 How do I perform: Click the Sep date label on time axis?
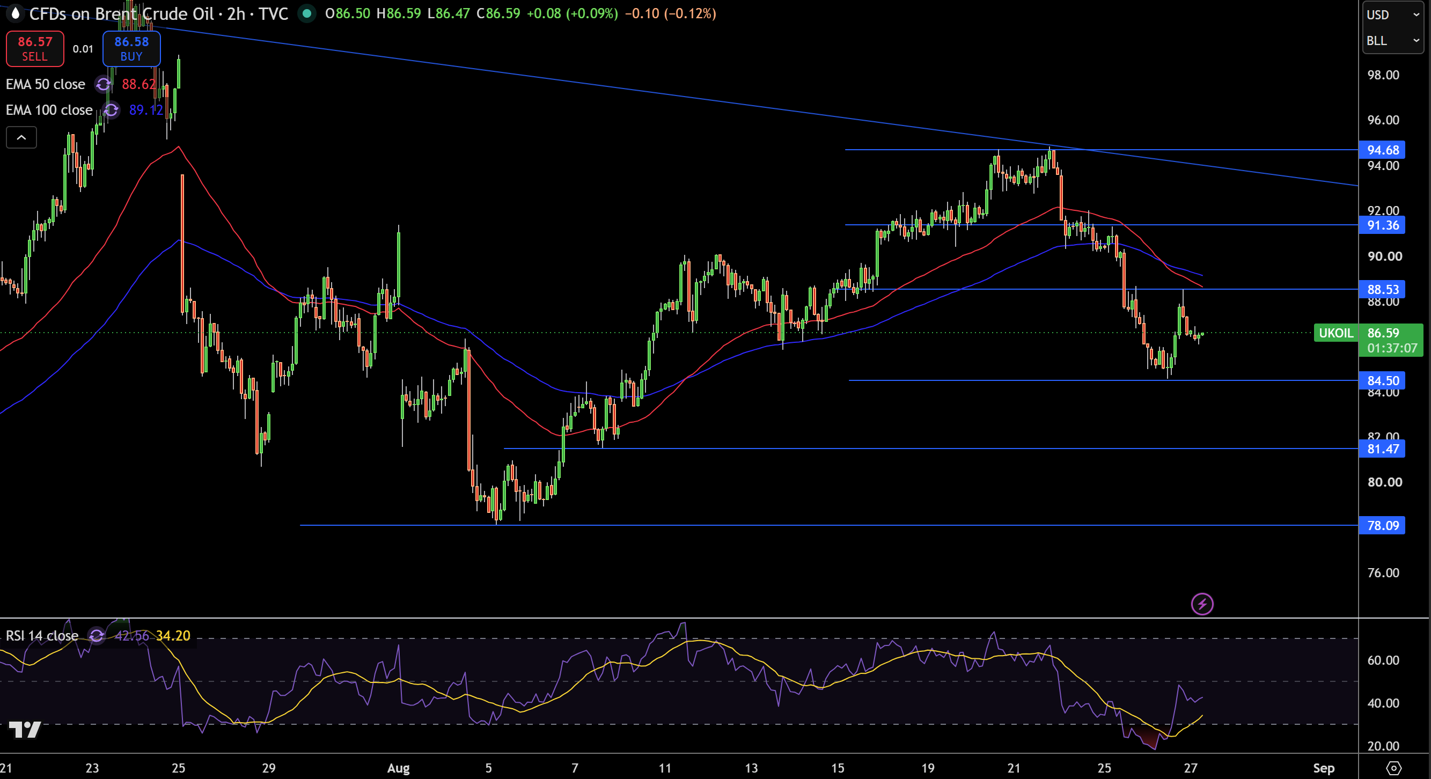point(1323,768)
